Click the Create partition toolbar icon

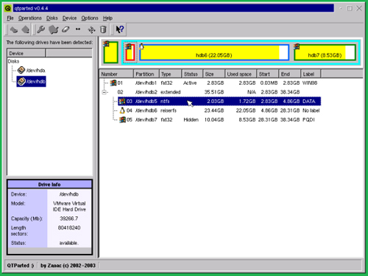(x=53, y=29)
